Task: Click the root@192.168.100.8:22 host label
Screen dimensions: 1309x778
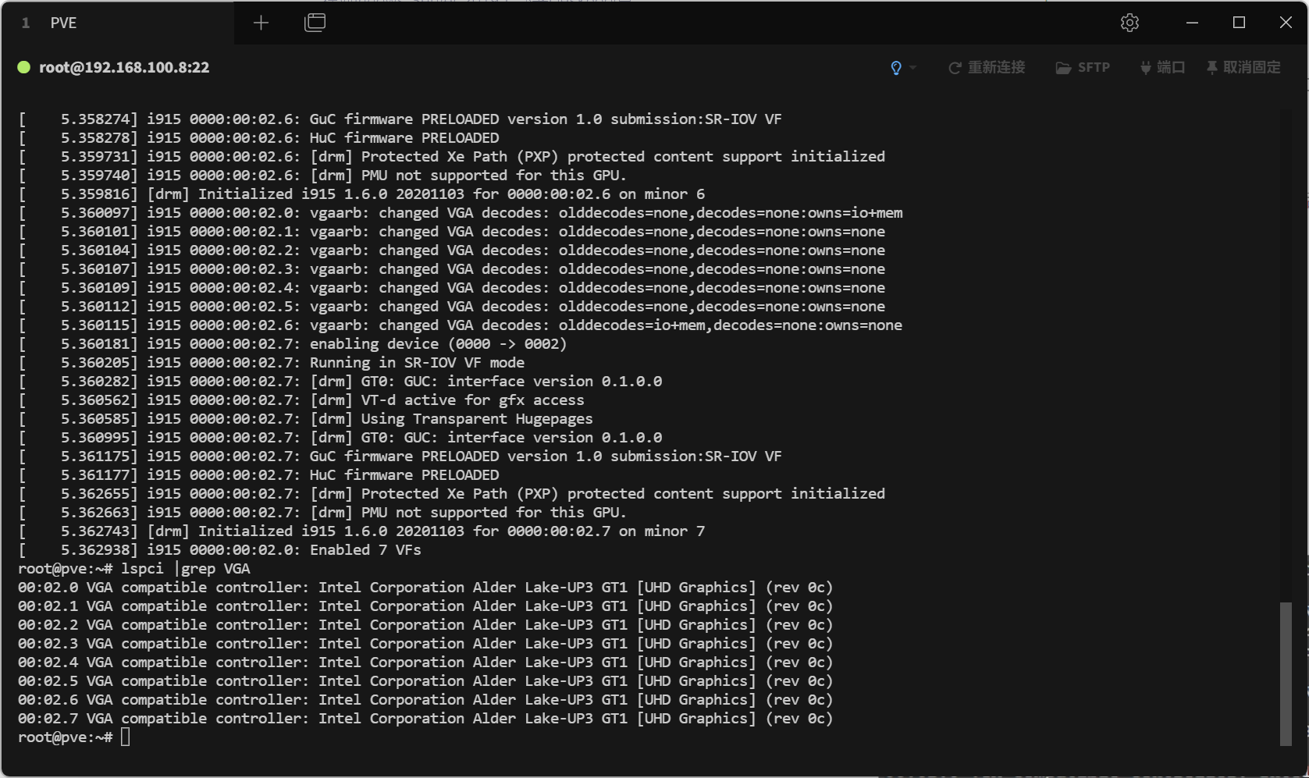Action: [124, 68]
